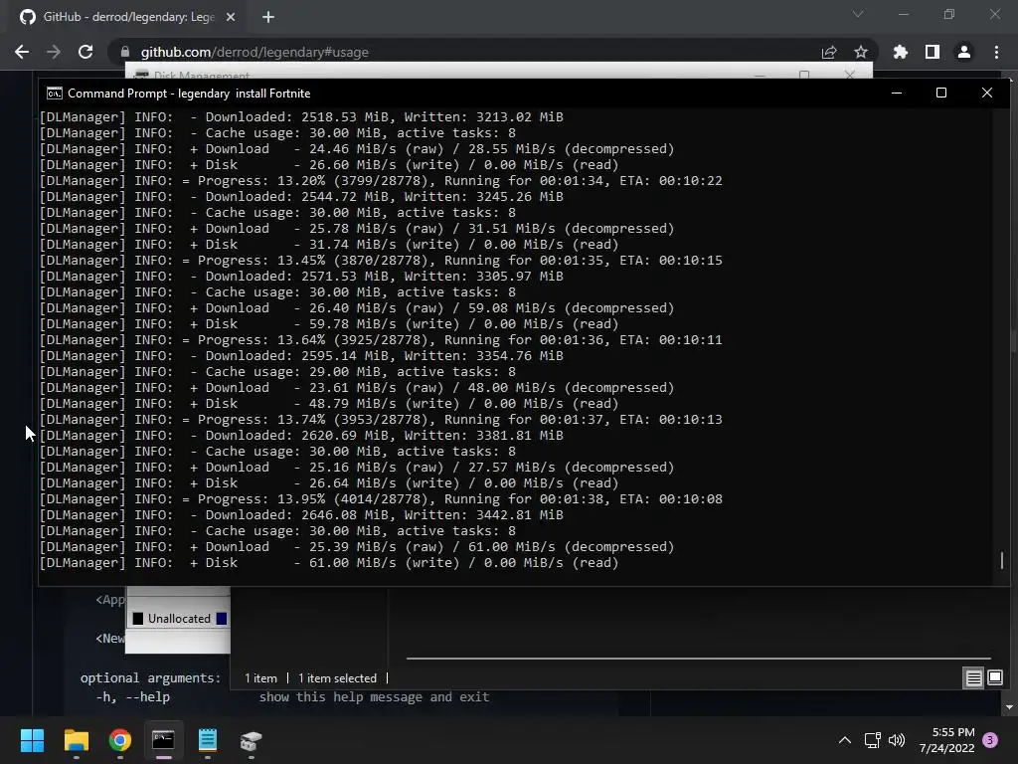Screen dimensions: 1018x764
Task: Open Chrome three-dot menu
Action: [996, 52]
